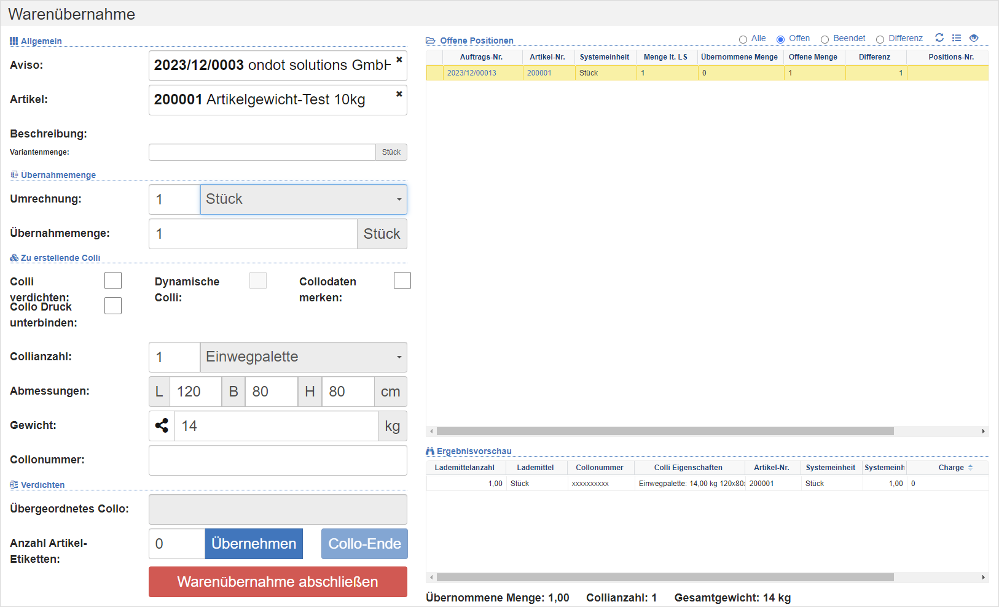Clear the Aviso field with its X

[x=399, y=60]
